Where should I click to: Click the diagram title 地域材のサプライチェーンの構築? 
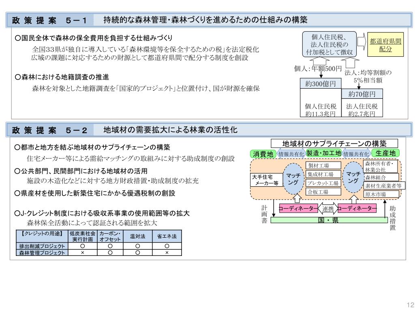click(334, 144)
